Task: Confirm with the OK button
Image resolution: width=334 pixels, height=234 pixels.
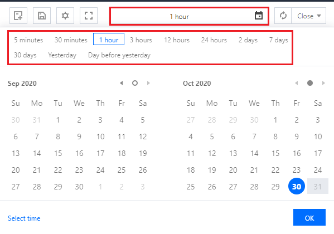Action: [x=309, y=217]
